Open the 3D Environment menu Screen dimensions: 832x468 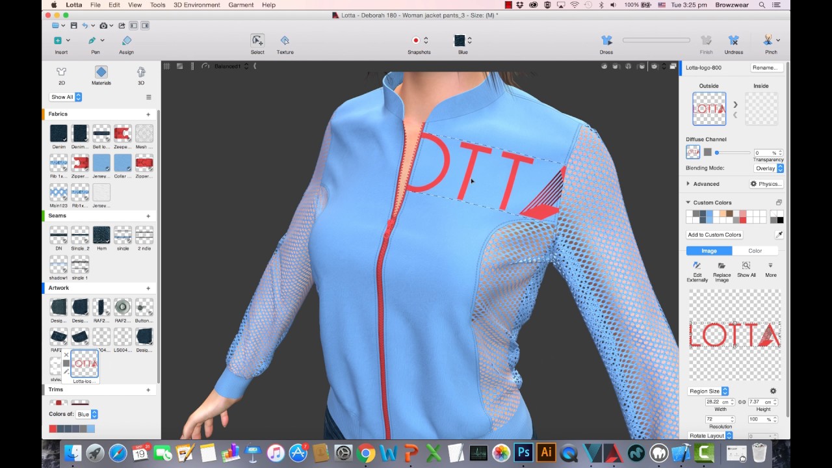pyautogui.click(x=197, y=5)
